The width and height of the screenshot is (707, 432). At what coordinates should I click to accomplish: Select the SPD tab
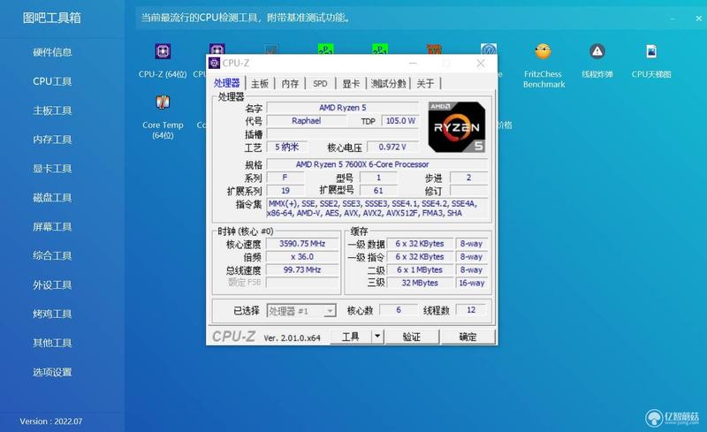[x=320, y=83]
